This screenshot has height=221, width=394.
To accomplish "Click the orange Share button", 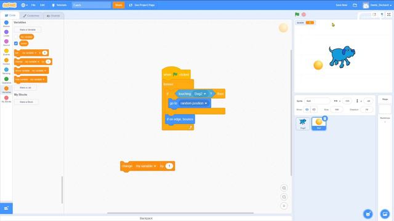I will [119, 5].
